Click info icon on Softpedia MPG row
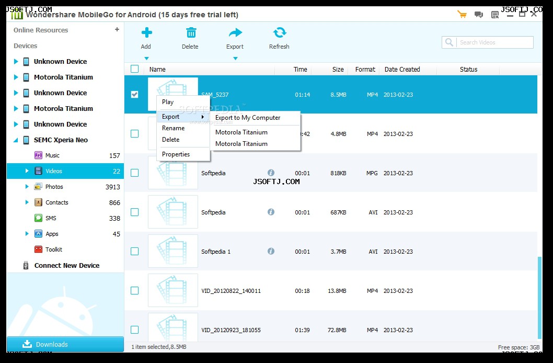Screen dimensions: 553x363 (271, 173)
